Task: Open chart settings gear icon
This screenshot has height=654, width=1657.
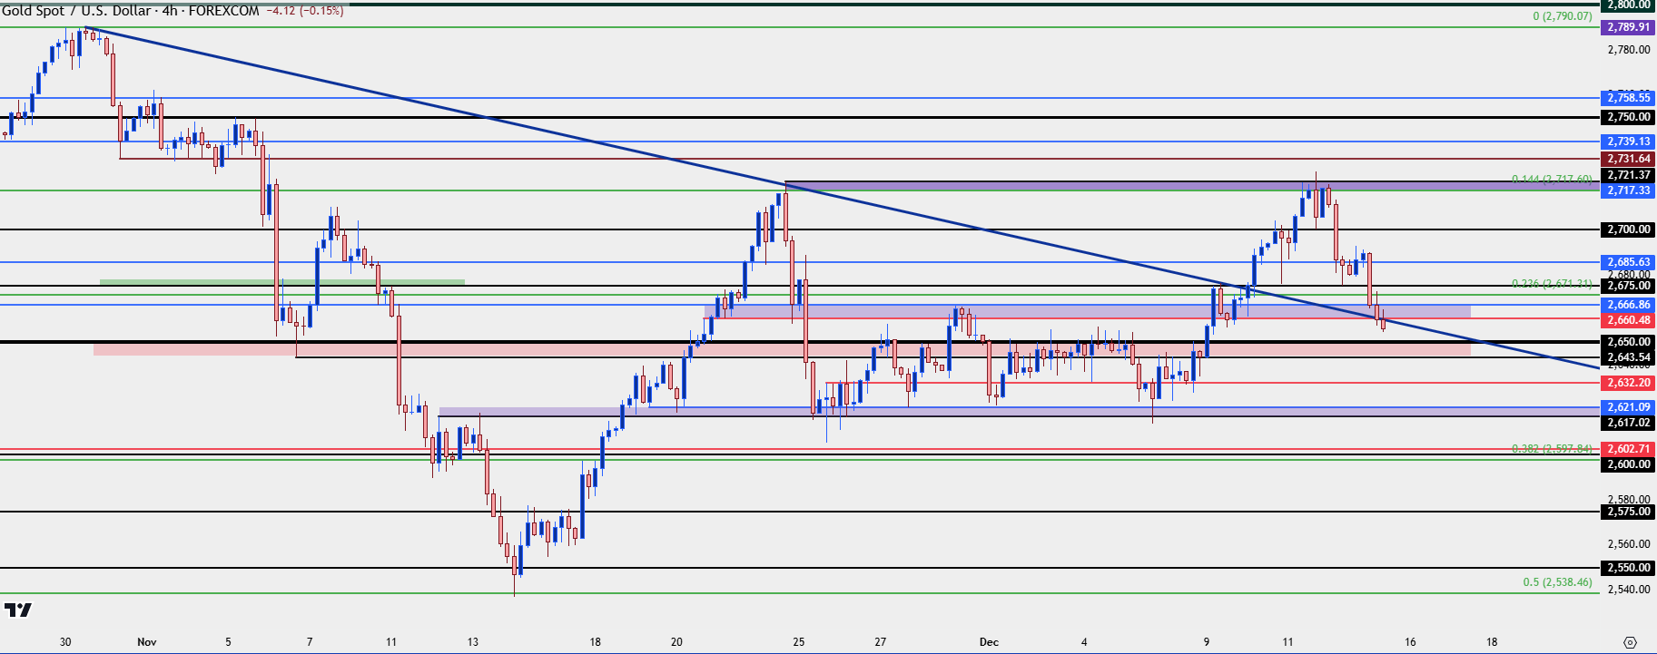Action: pos(1629,642)
